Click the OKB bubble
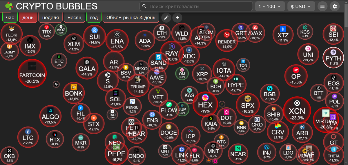Viewport: 348px width, 165px height. (x=9, y=156)
